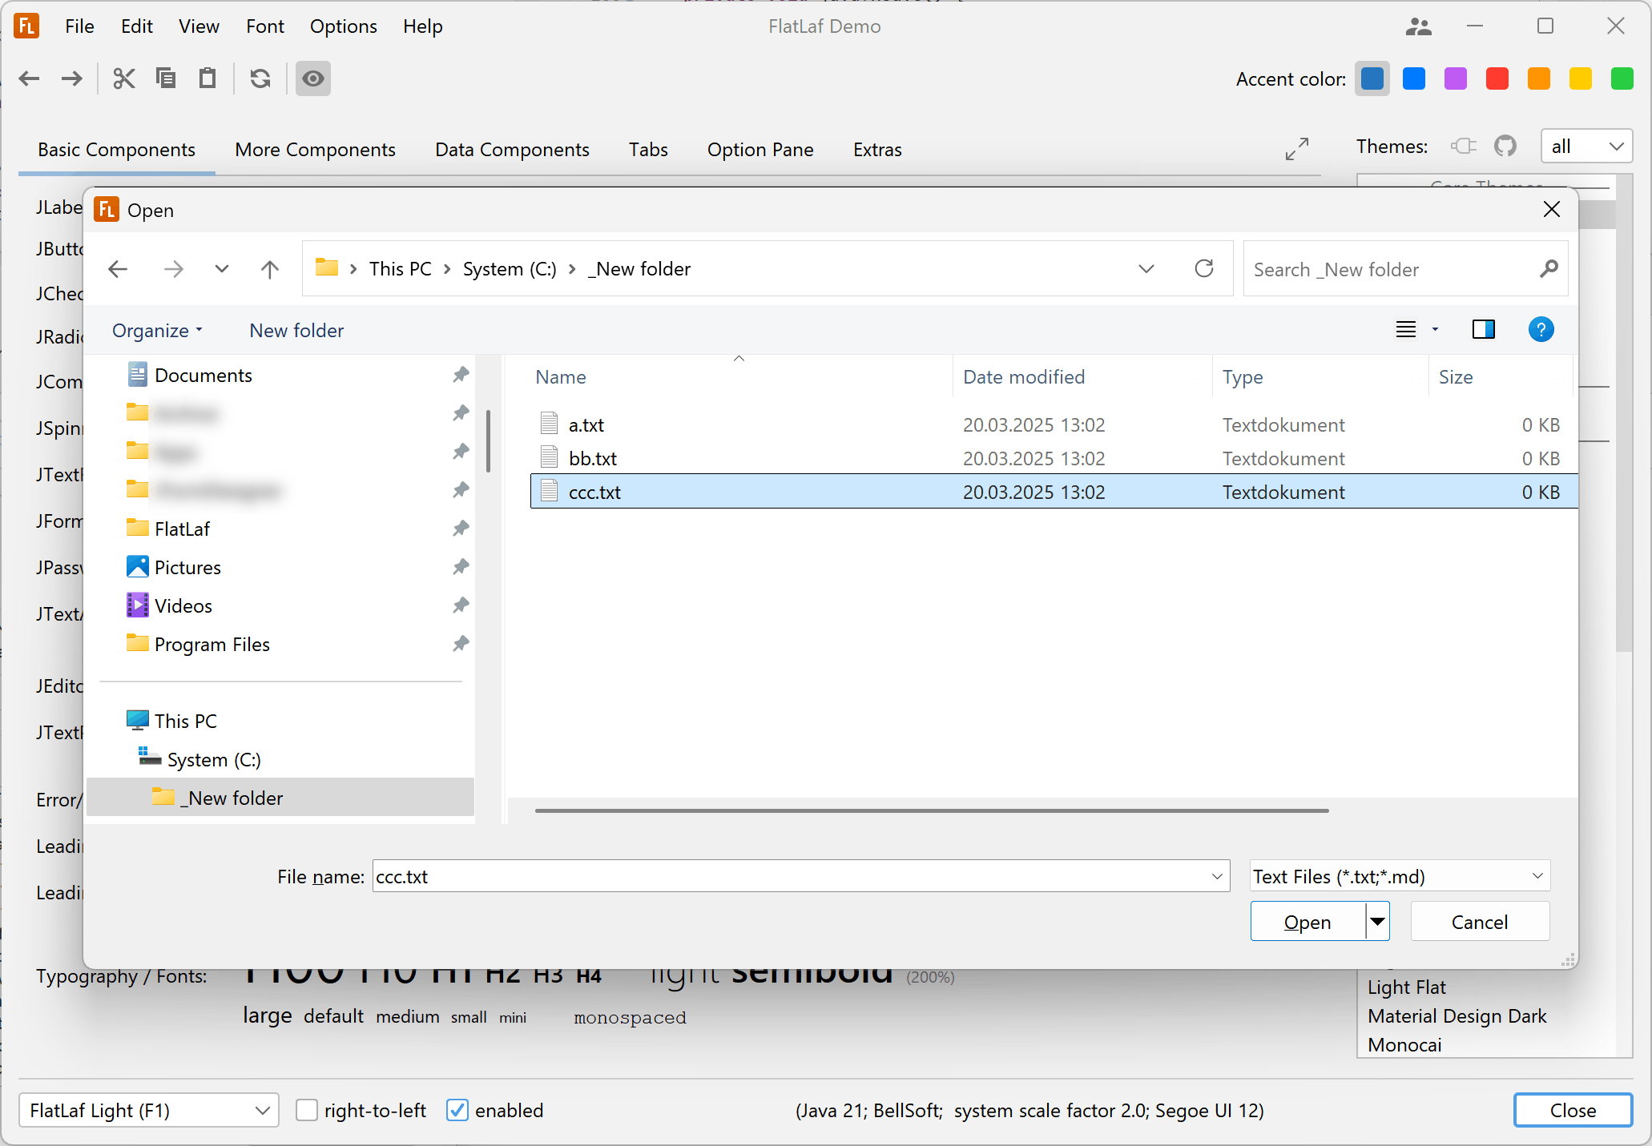The image size is (1652, 1146).
Task: Click the Refresh toolbar icon
Action: click(x=260, y=78)
